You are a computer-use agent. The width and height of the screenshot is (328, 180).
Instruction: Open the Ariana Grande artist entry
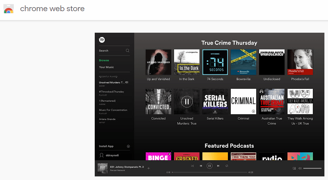tap(107, 119)
